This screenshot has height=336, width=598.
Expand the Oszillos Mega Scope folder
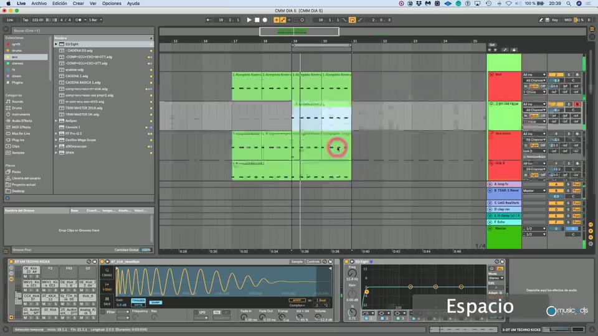pos(56,140)
